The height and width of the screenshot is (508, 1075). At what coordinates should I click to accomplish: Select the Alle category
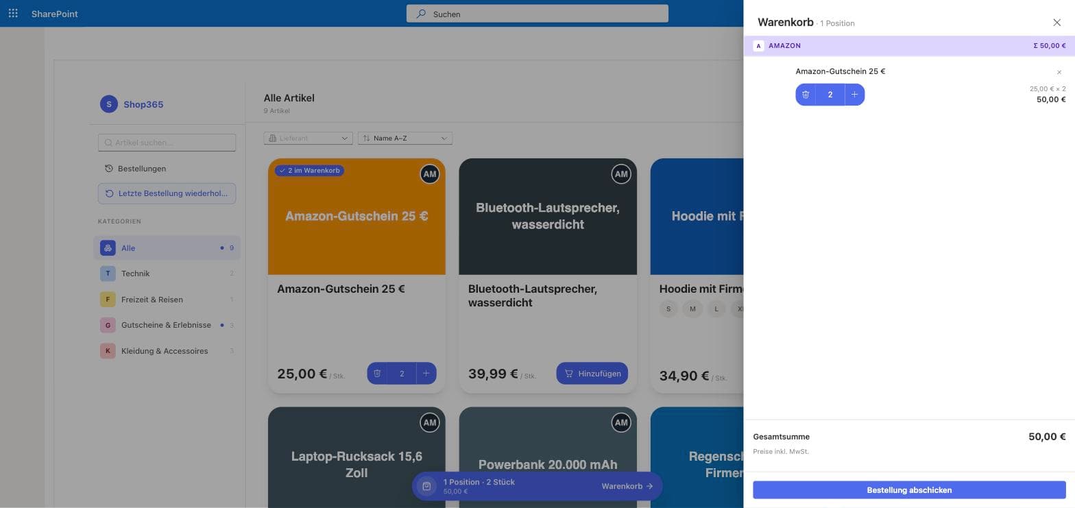click(x=167, y=248)
